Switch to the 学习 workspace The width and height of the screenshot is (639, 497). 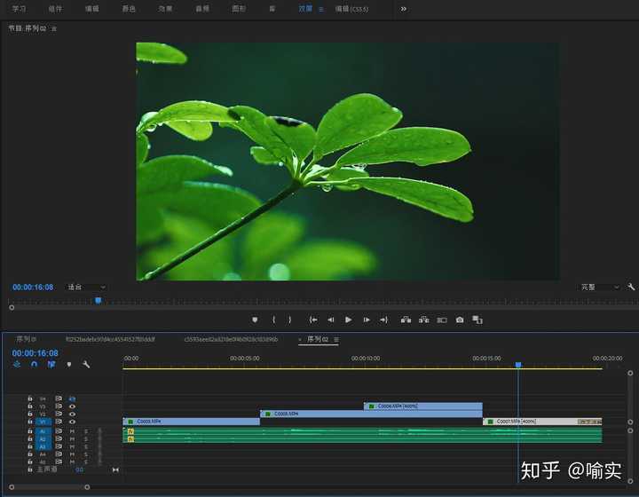pos(19,9)
